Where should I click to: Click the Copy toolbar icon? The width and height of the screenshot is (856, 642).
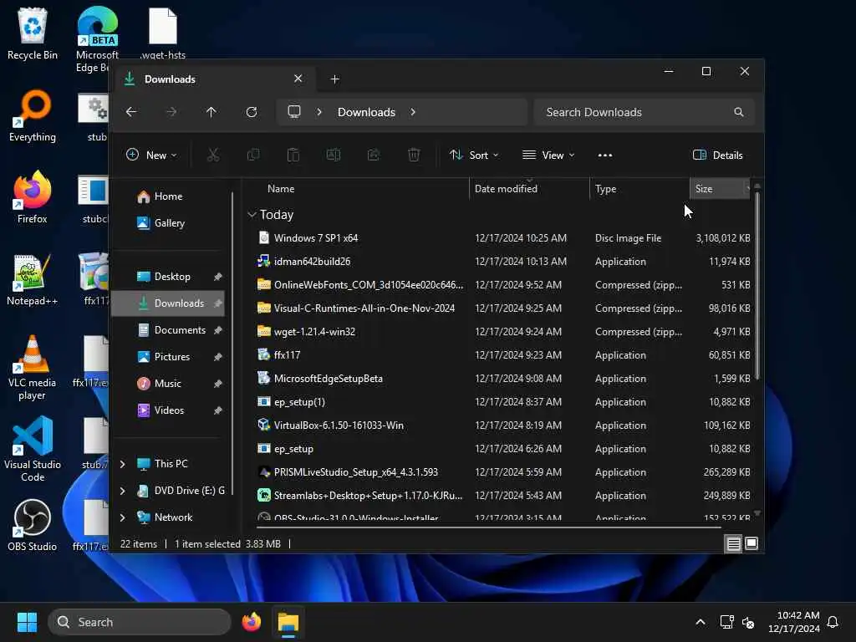[x=253, y=155]
